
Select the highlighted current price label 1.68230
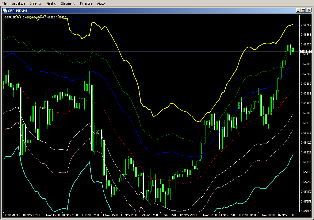306,52
